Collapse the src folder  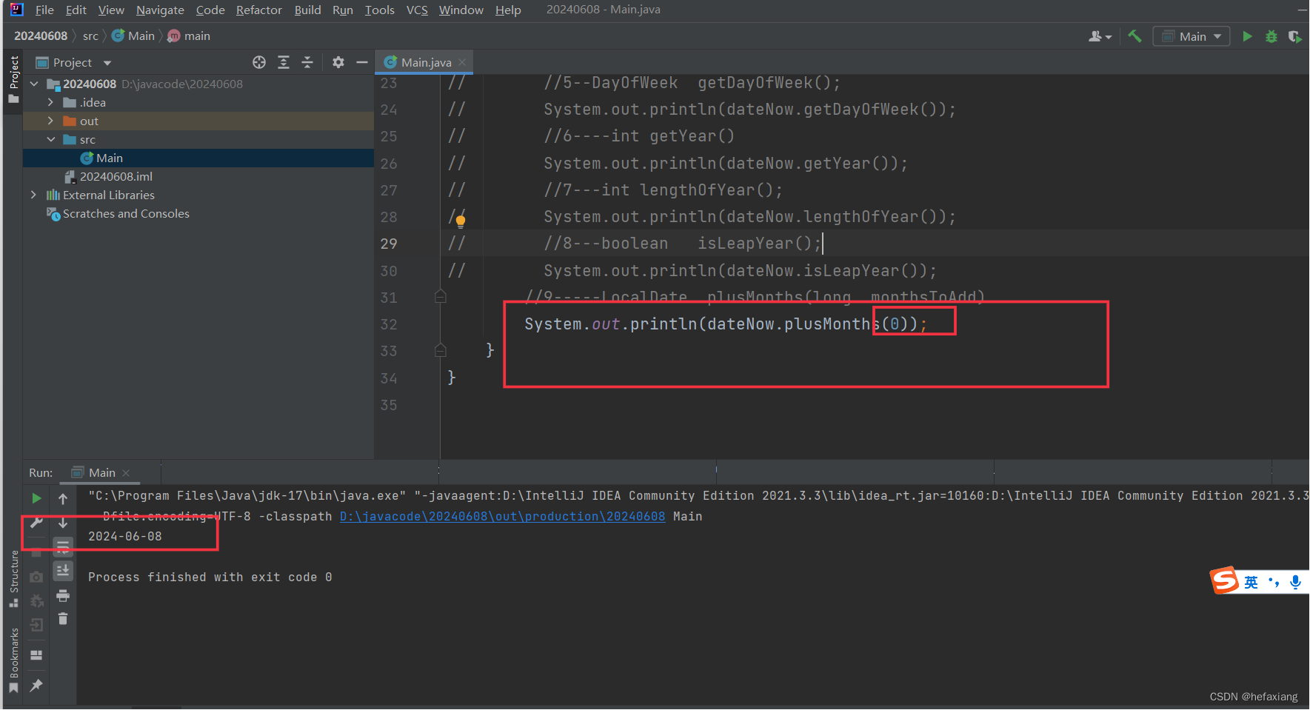(x=50, y=139)
